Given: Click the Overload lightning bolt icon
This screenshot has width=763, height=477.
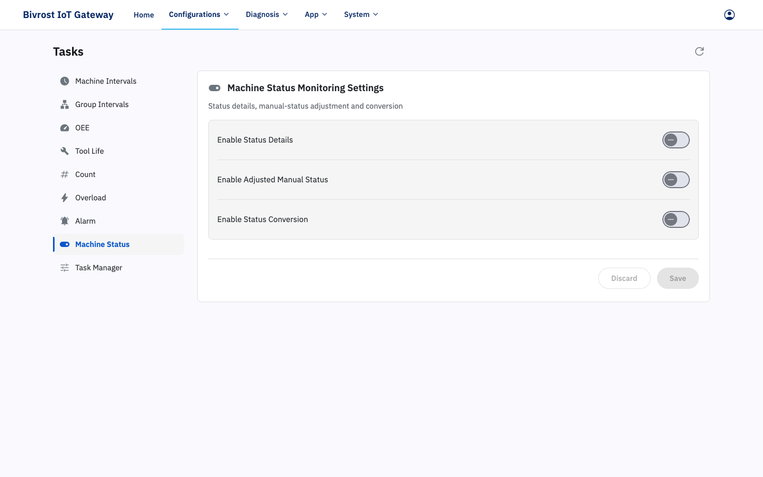Looking at the screenshot, I should point(65,198).
